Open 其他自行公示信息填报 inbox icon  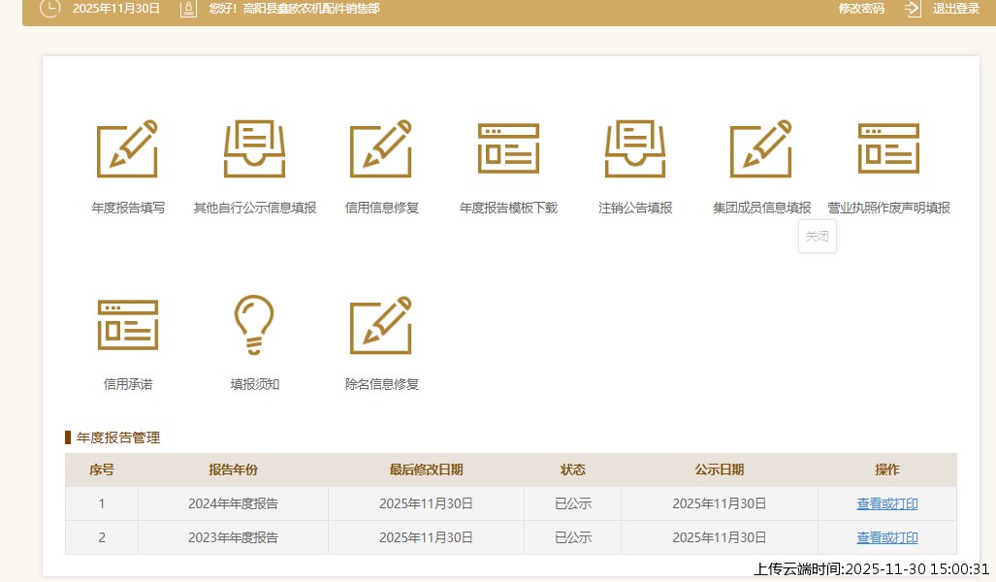254,149
